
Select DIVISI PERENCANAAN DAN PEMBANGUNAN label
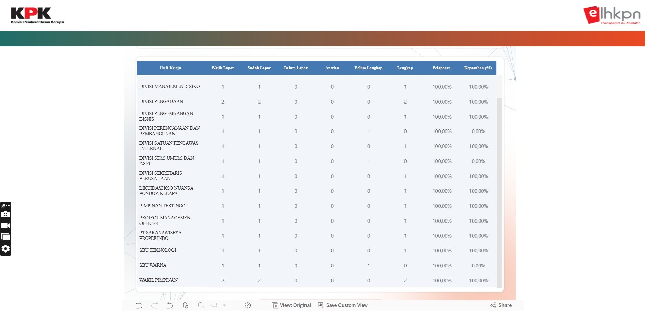[169, 131]
